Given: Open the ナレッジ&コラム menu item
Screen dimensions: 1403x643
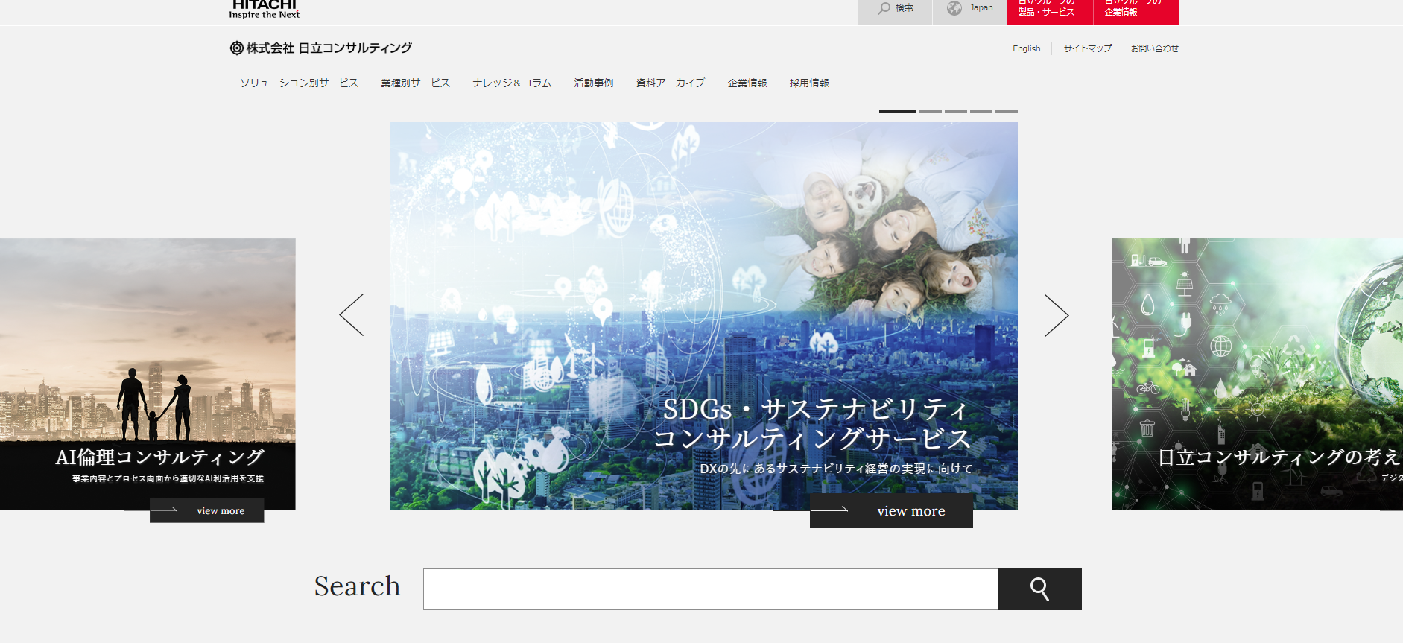Looking at the screenshot, I should coord(512,83).
